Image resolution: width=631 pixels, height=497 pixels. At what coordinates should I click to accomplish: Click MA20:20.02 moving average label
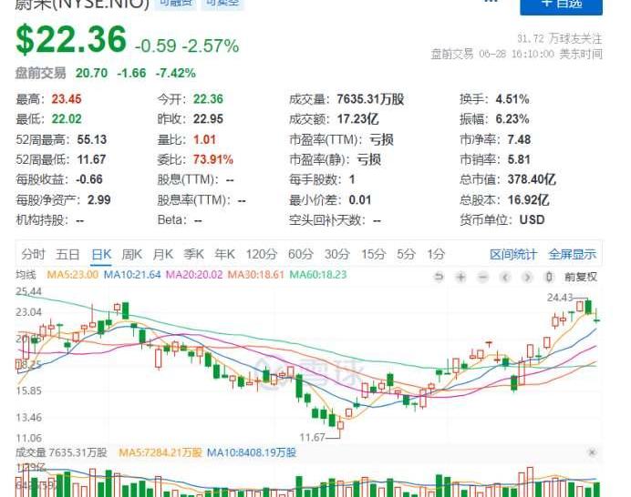[194, 275]
